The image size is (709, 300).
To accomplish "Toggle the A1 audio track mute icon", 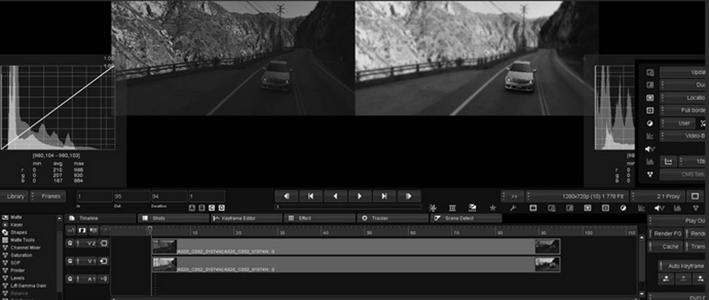I will point(104,279).
